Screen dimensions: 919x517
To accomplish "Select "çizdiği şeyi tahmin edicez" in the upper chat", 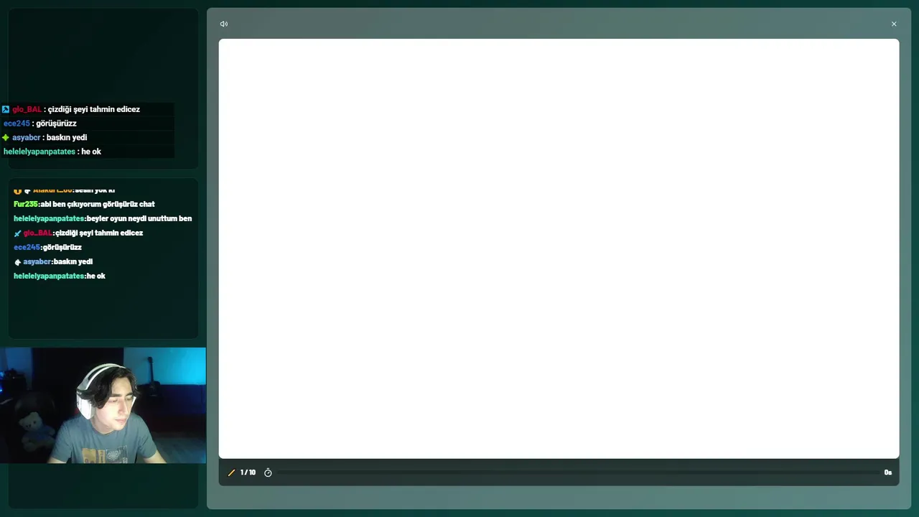I will [x=94, y=109].
